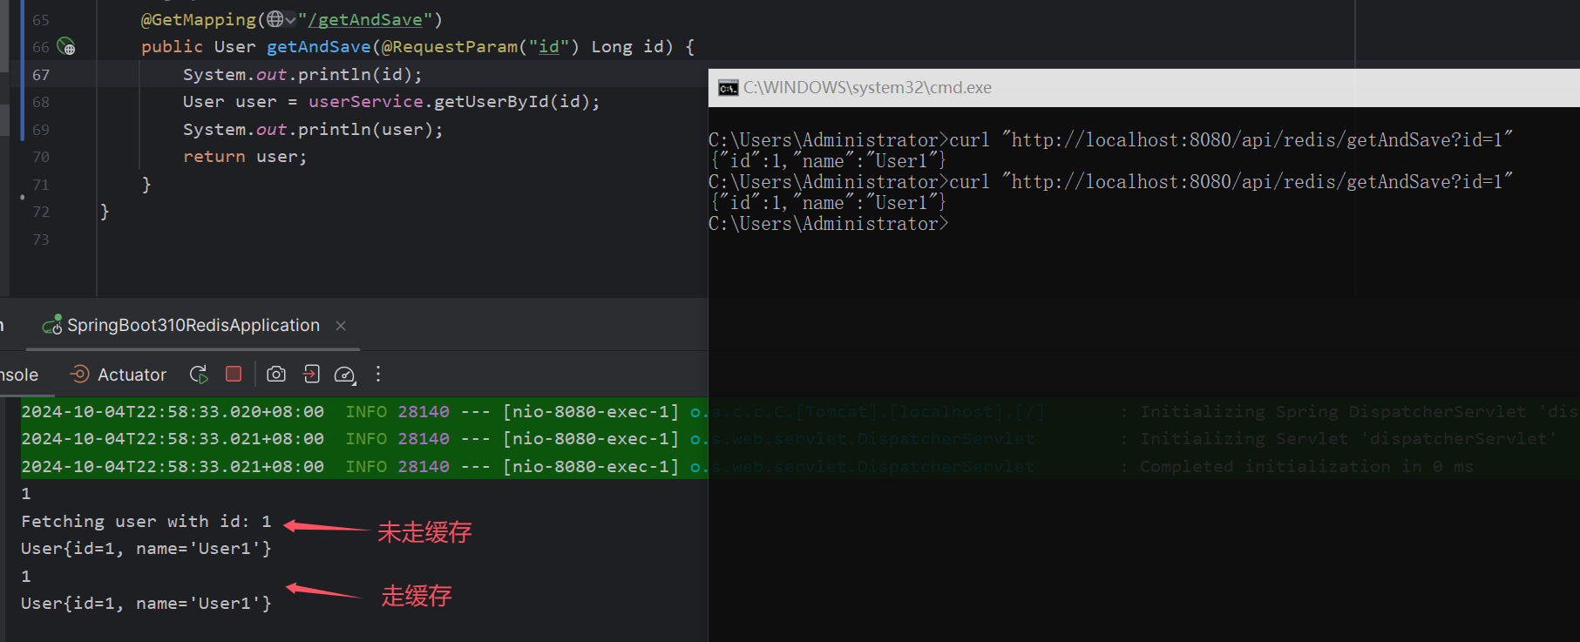Stop the running application with red square

point(234,374)
